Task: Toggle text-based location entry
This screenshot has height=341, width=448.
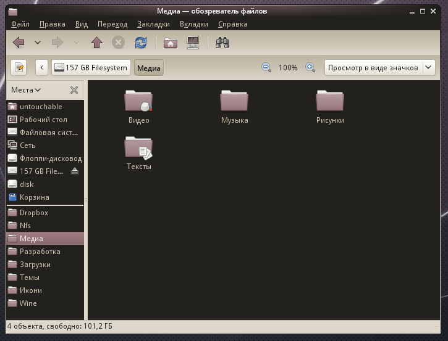Action: point(19,68)
